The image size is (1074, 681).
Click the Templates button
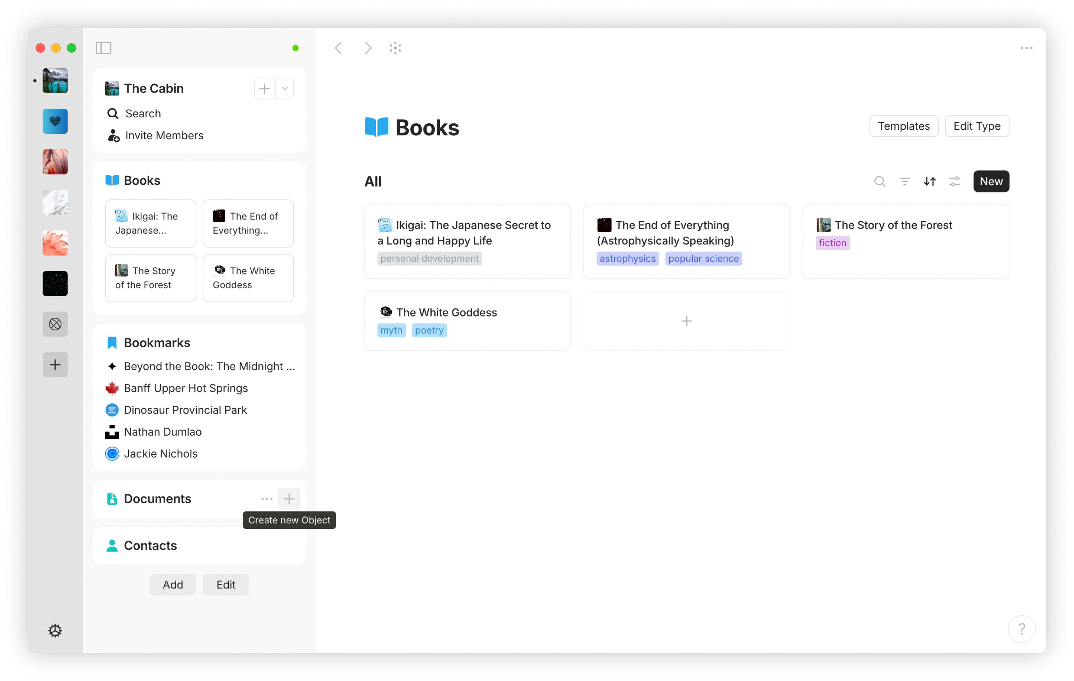tap(903, 126)
